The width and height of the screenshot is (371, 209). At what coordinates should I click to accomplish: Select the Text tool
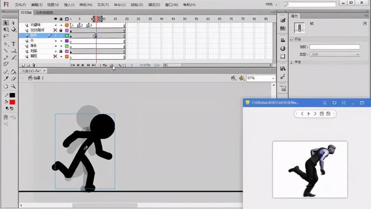click(x=13, y=44)
